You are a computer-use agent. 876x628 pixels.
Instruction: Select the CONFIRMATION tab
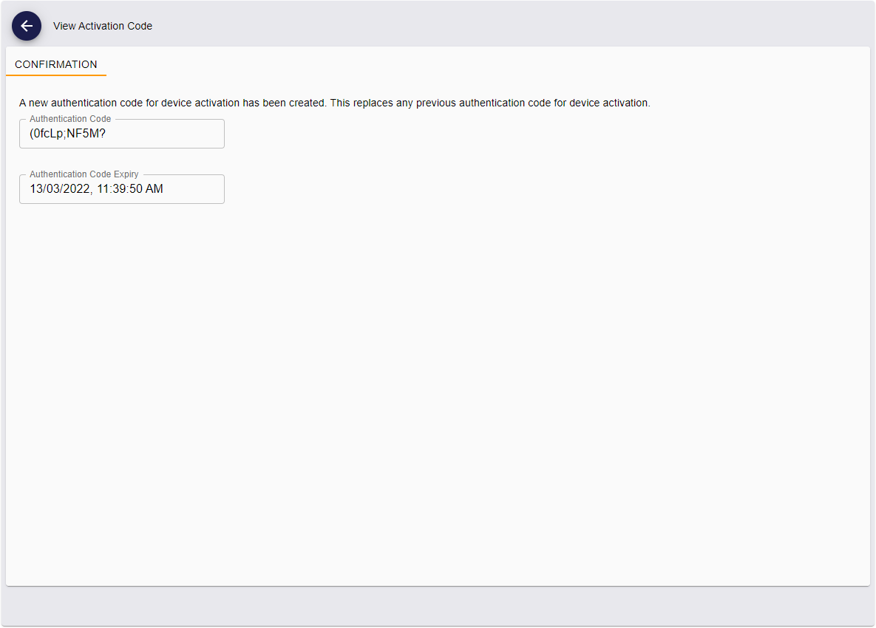(56, 64)
